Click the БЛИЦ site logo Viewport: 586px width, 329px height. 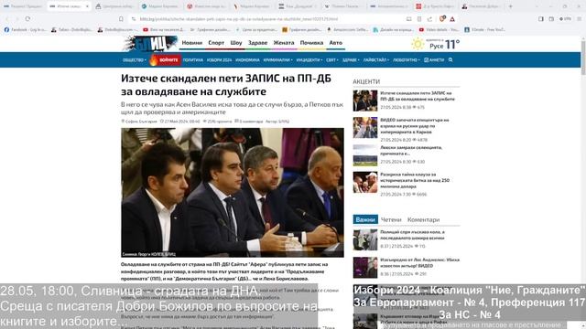point(150,43)
